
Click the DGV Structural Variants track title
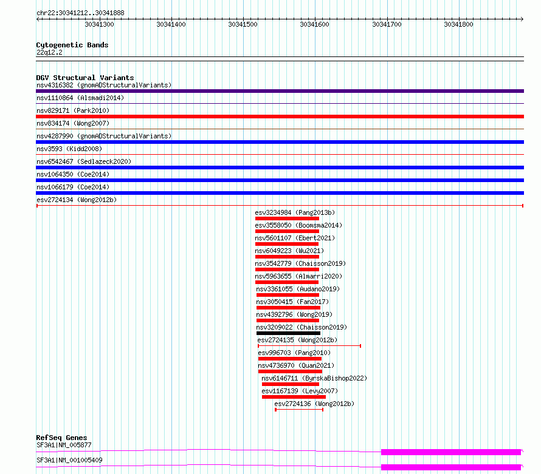point(85,78)
